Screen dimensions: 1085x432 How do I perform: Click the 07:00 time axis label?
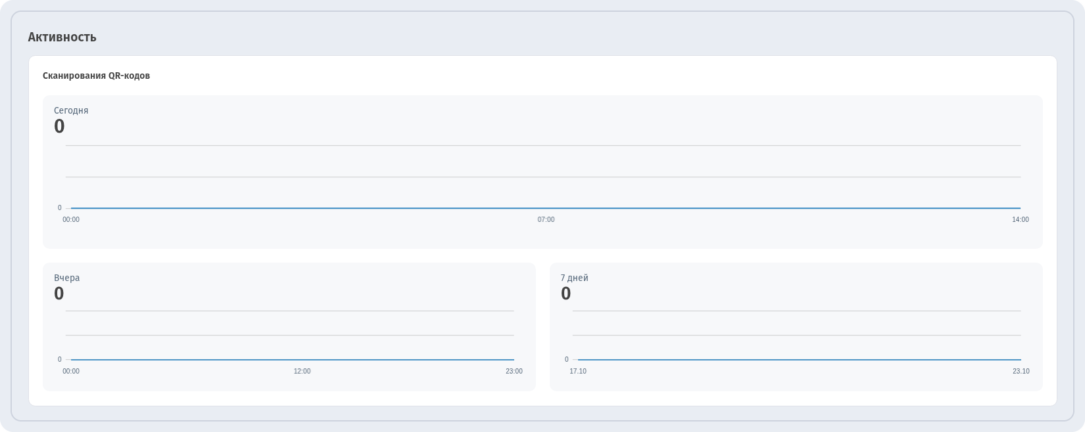[546, 219]
